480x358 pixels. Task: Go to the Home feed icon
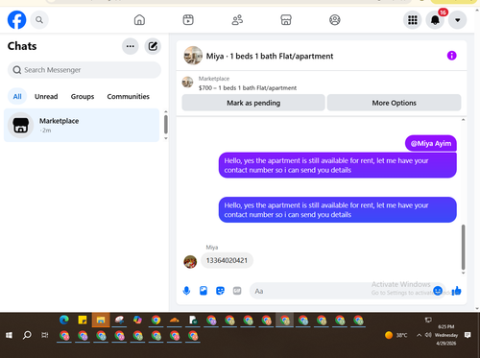click(x=139, y=20)
